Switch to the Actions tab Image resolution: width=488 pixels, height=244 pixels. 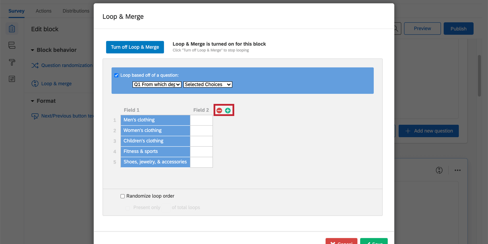pyautogui.click(x=44, y=11)
